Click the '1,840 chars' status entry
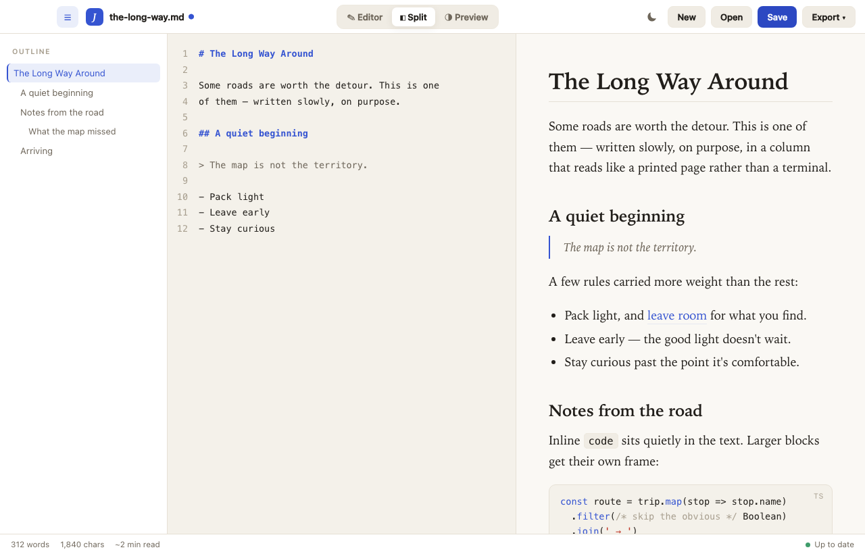This screenshot has width=865, height=554. tap(82, 545)
